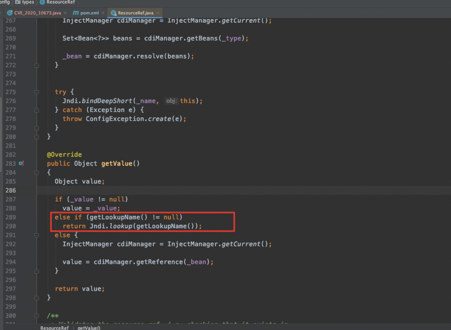The width and height of the screenshot is (451, 330).
Task: Fold the getValue method body at line 284
Action: (37, 173)
